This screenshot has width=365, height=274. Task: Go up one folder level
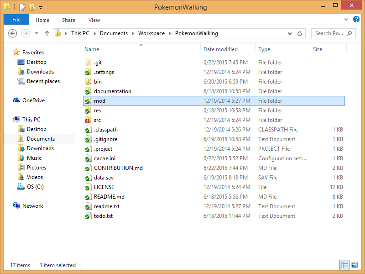pos(47,33)
